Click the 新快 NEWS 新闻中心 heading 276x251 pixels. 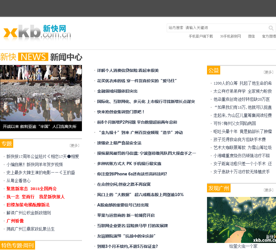[41, 57]
